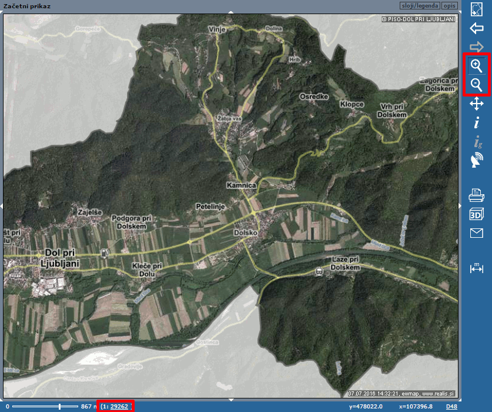
Task: Go forward to next map view
Action: pyautogui.click(x=476, y=46)
